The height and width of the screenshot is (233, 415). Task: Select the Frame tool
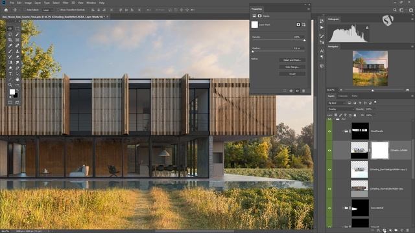coord(18,40)
